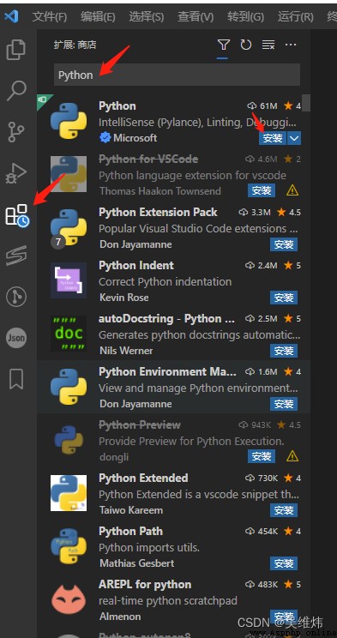The height and width of the screenshot is (638, 337).
Task: Install Python Extension Pack
Action: (284, 244)
